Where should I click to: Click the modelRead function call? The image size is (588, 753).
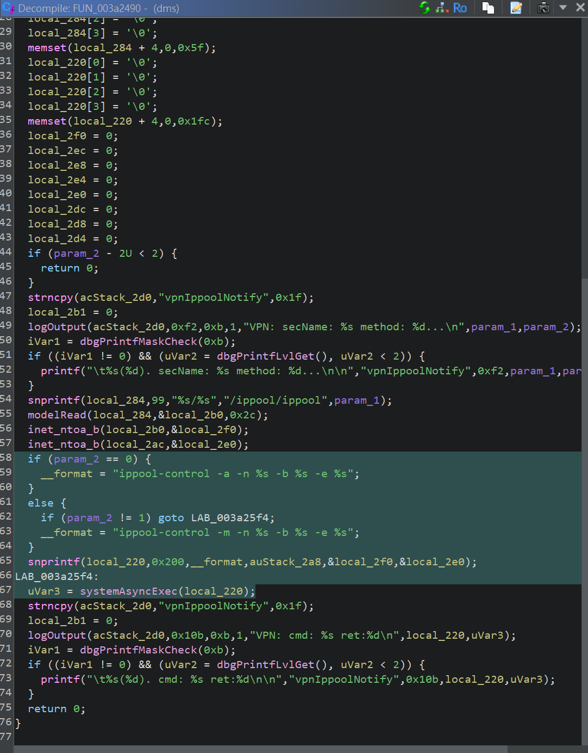(57, 415)
